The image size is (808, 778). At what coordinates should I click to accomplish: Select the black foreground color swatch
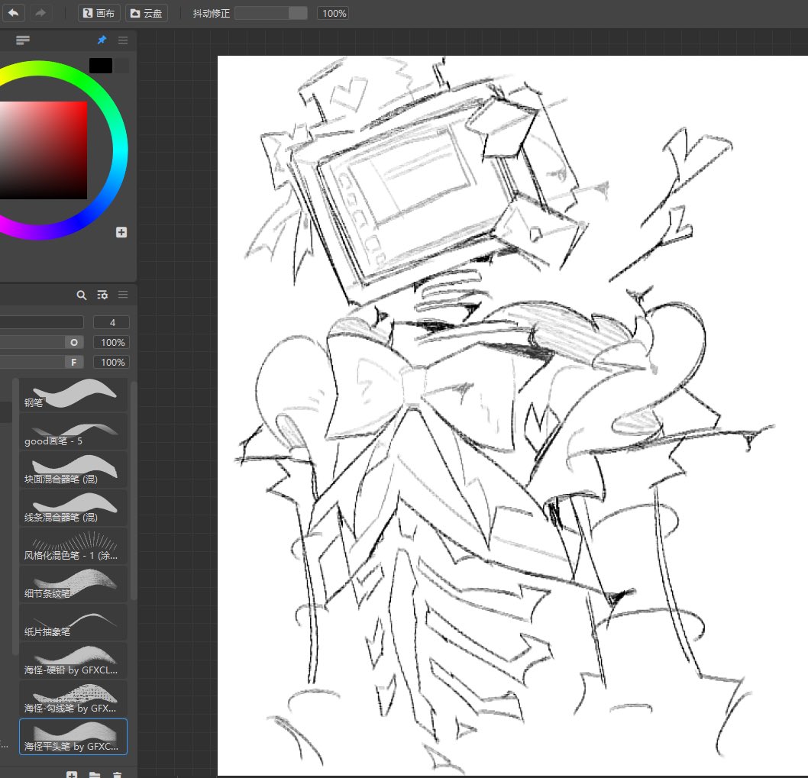tap(101, 66)
